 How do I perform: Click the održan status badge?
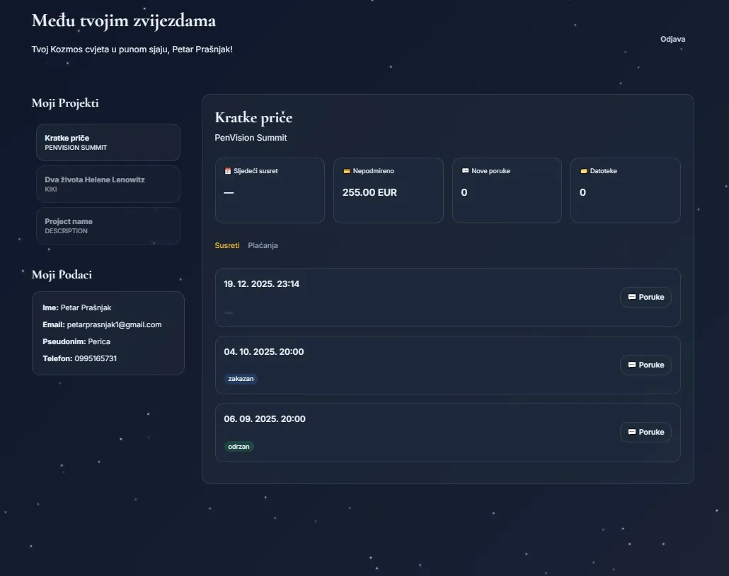[x=239, y=447]
